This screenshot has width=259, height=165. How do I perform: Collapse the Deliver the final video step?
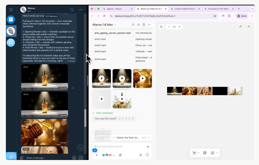pos(149,137)
